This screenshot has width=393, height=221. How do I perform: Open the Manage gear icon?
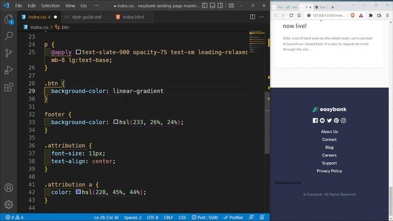(9, 204)
